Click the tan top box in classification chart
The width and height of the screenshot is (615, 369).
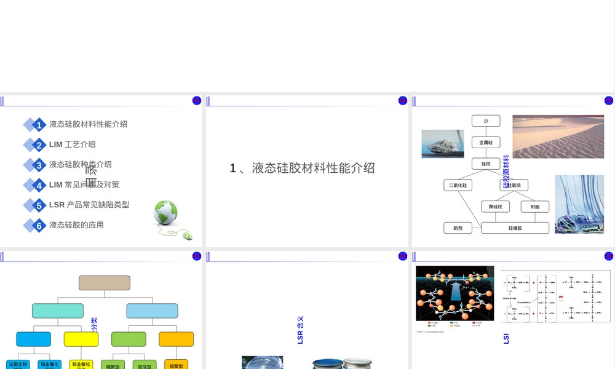click(105, 283)
